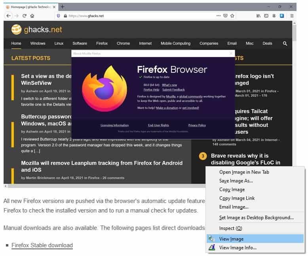Close the About Mozilla Firefox dialog

coord(231,53)
